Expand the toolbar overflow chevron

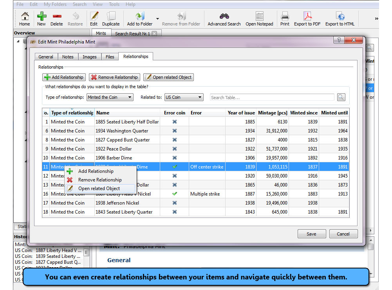click(x=376, y=18)
